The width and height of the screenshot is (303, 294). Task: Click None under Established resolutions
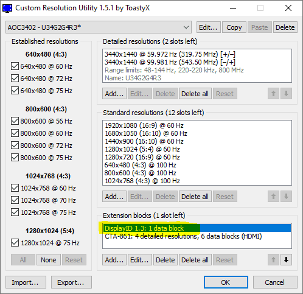(x=49, y=259)
